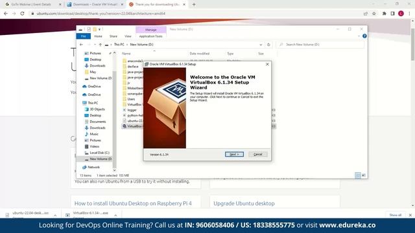Screen dimensions: 415x233
Task: Switch to details view layout icon
Action: click(x=357, y=175)
